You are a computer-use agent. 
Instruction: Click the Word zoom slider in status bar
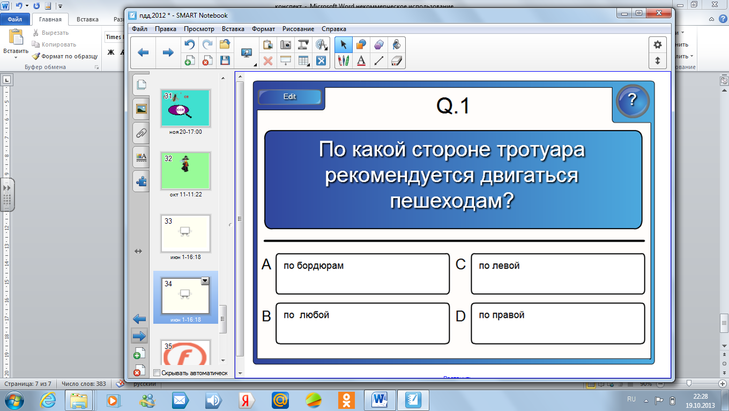click(689, 383)
